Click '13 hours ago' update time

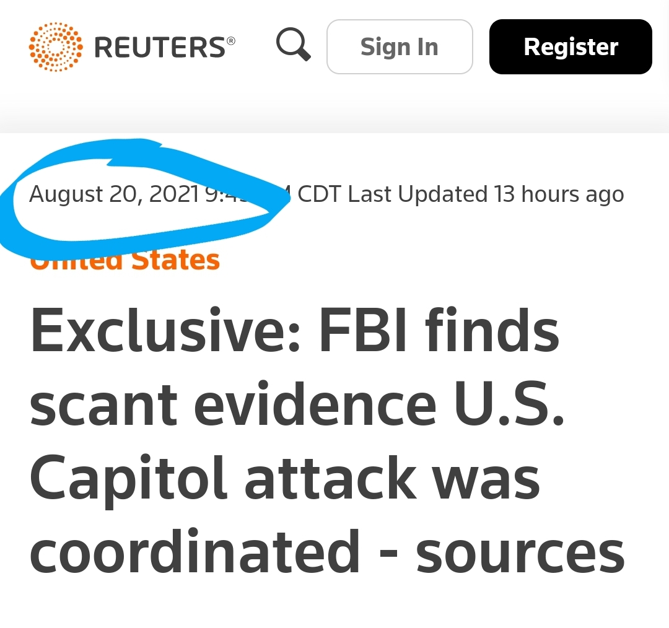[x=559, y=194]
